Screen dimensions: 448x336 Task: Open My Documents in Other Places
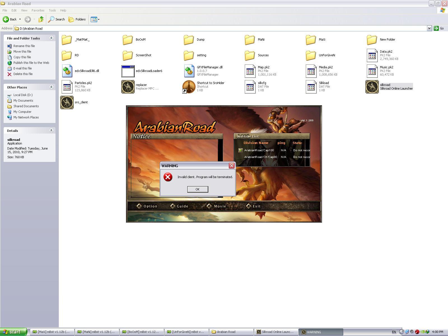(x=23, y=101)
